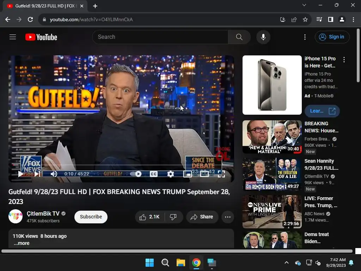Open the BREAKING NEWS House video thumbnail
This screenshot has width=361, height=271.
click(272, 137)
